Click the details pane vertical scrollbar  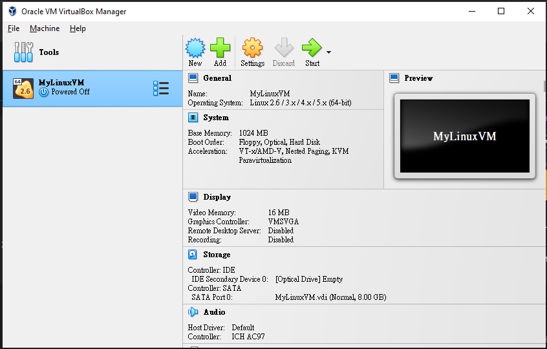(x=542, y=194)
